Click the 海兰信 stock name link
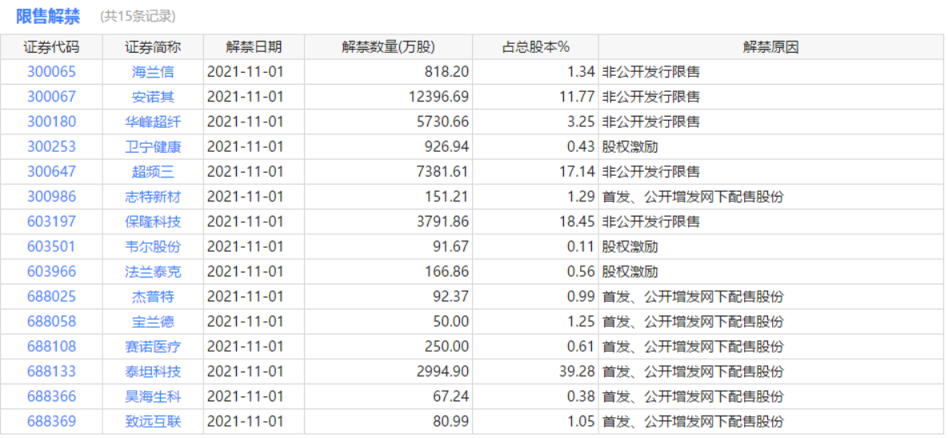 (153, 72)
